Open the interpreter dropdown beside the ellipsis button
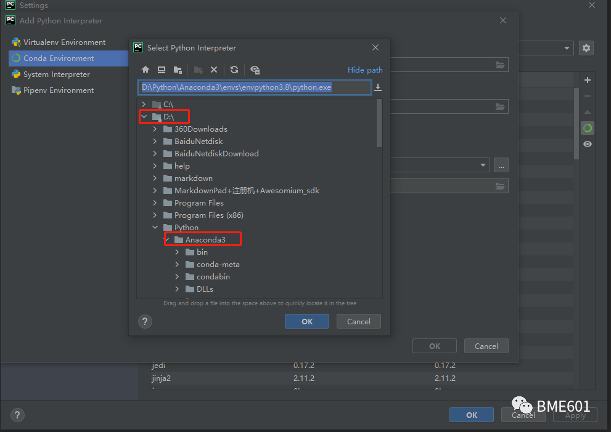This screenshot has width=611, height=432. [483, 166]
